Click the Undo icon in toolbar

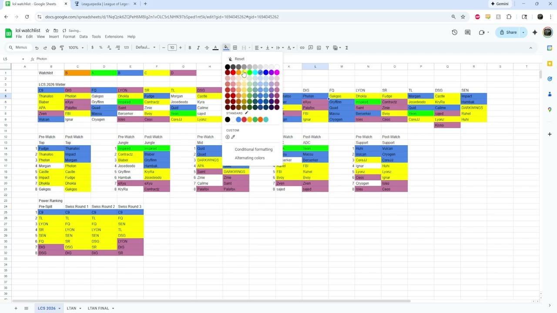37,48
